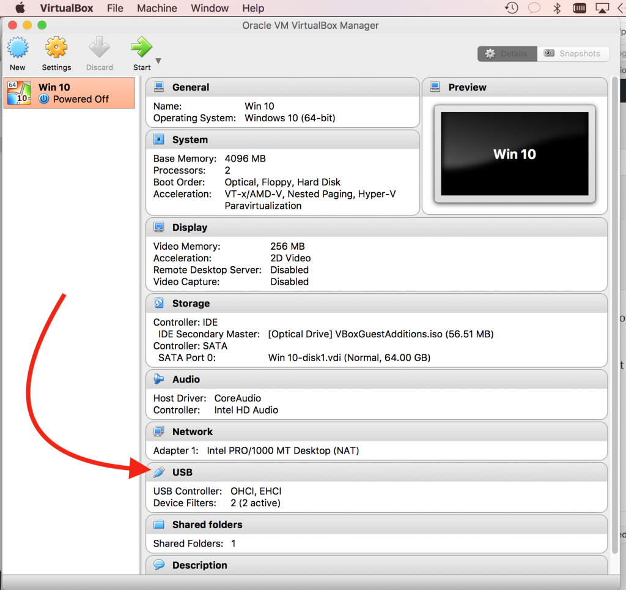The width and height of the screenshot is (626, 590).
Task: Click the details pane vertical scrollbar
Action: [x=615, y=316]
